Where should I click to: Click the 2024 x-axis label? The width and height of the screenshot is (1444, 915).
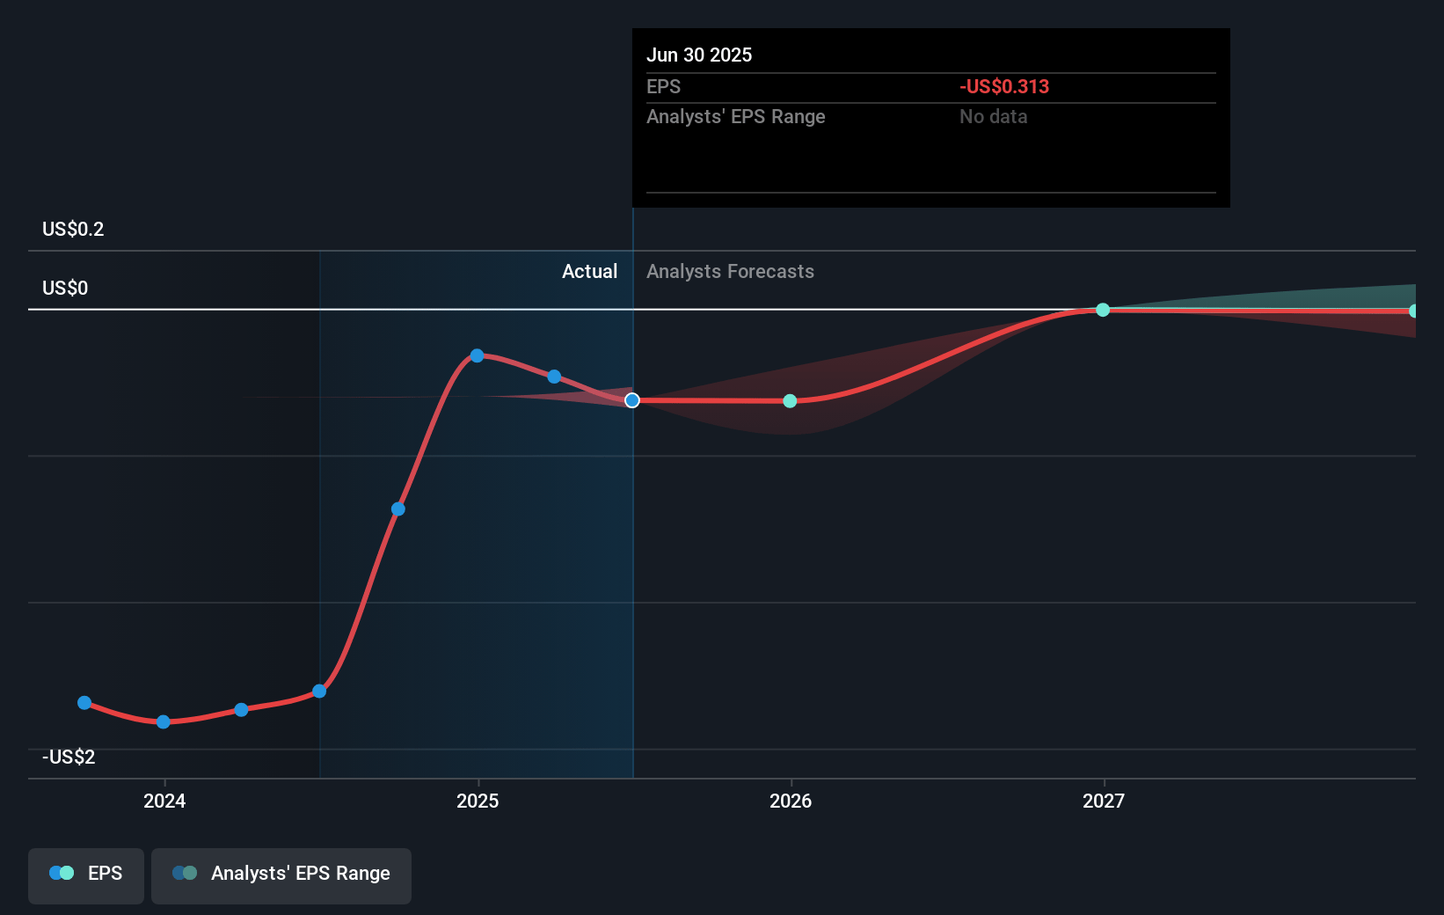click(x=164, y=801)
